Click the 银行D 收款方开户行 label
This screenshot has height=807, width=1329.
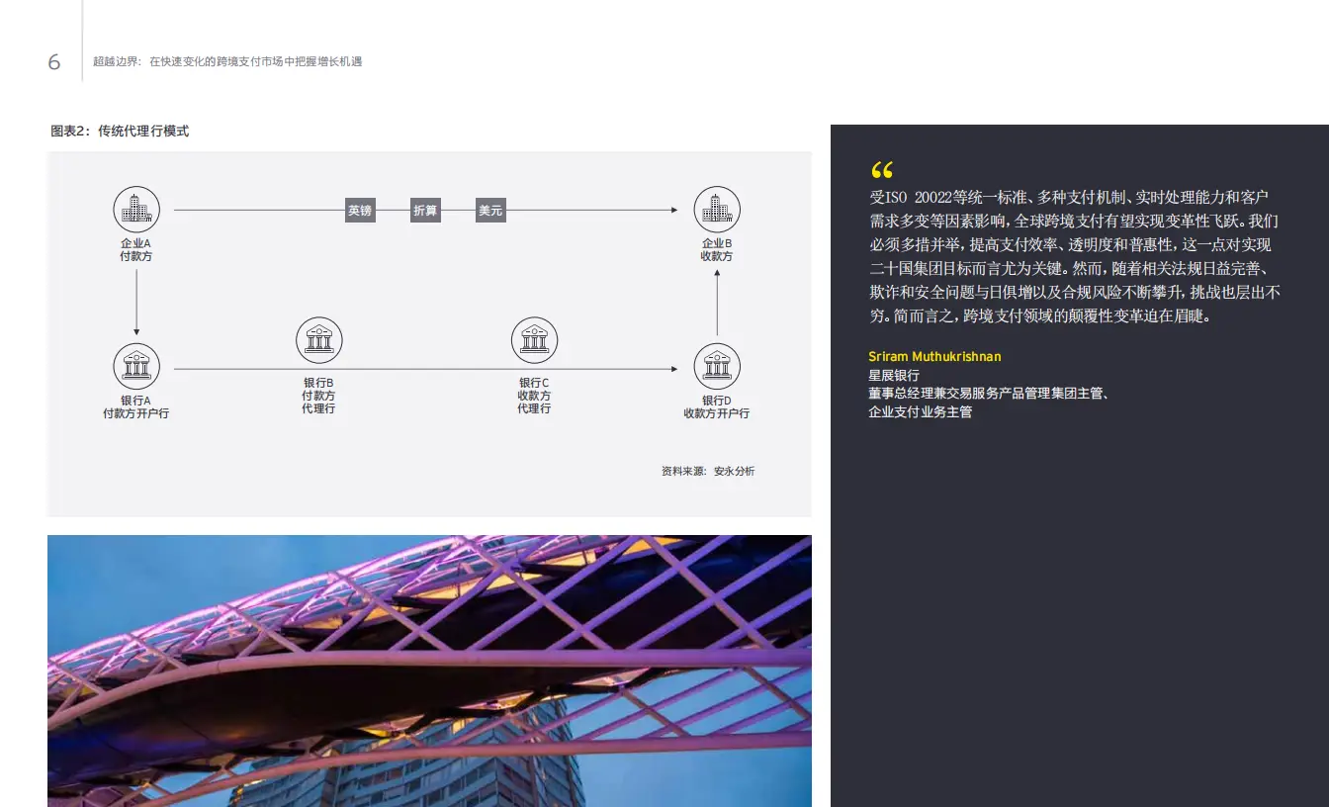(x=717, y=406)
